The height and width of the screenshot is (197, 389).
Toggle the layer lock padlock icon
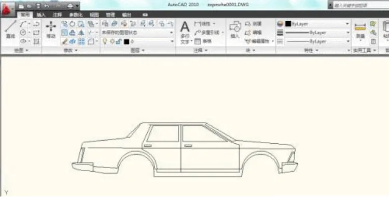click(119, 41)
